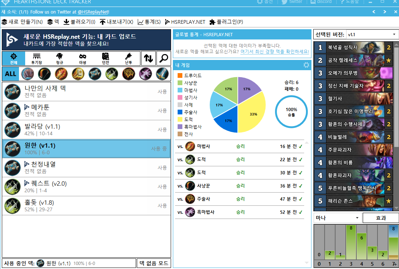Toggle 사용 중 on 원한 deck
Viewport: 399px width, 269px height.
159,149
